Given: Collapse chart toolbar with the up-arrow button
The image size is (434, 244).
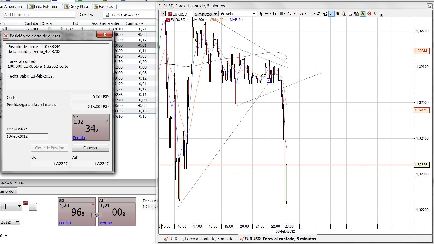Looking at the screenshot, I should coord(163,14).
